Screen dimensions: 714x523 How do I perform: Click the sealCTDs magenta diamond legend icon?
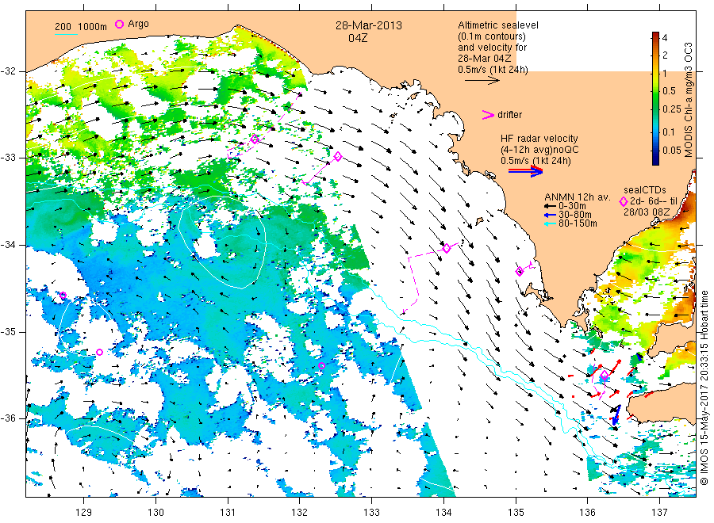pyautogui.click(x=624, y=201)
